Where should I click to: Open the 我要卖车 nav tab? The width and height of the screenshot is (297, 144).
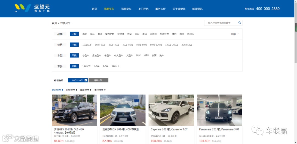click(x=126, y=9)
